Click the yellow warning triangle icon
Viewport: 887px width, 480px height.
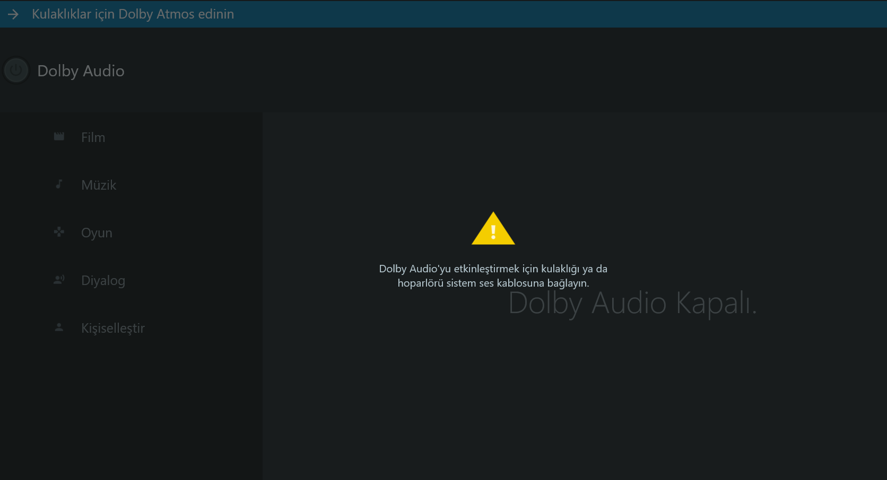tap(493, 228)
